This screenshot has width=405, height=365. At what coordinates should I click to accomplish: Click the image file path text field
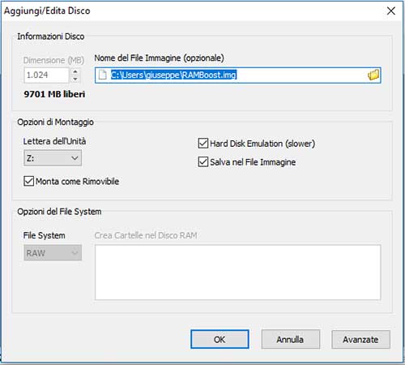point(238,75)
